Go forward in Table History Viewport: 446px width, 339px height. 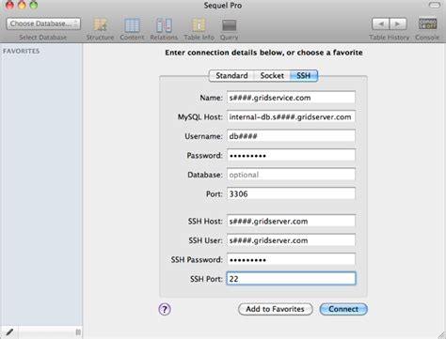click(398, 23)
